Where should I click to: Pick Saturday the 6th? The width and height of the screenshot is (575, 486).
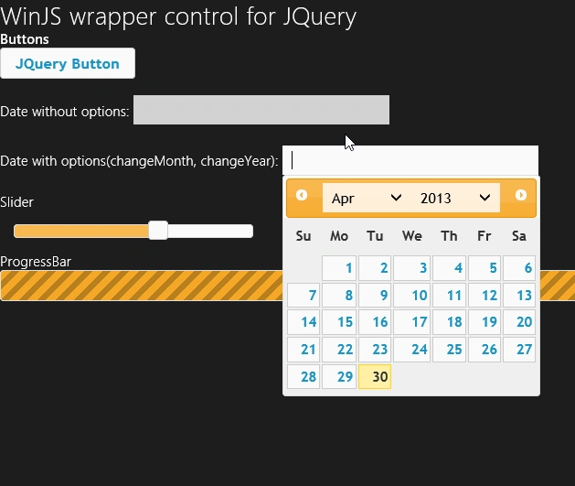point(519,268)
